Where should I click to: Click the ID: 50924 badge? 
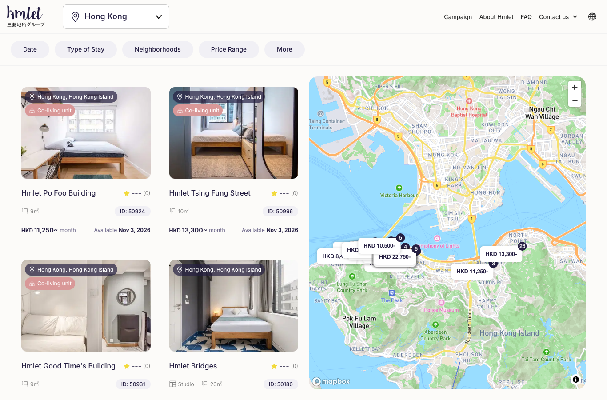pos(132,212)
